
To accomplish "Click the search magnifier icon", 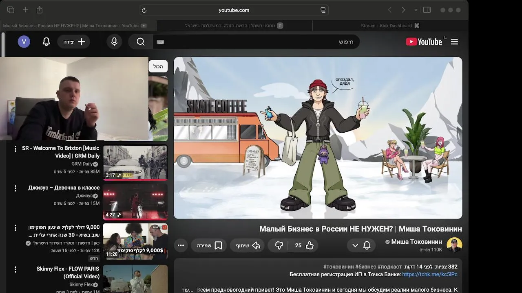I will pyautogui.click(x=141, y=42).
